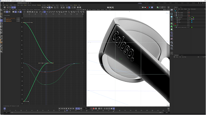Open the search magnifier in left palette
This screenshot has height=115, width=206.
[x=1, y=10]
